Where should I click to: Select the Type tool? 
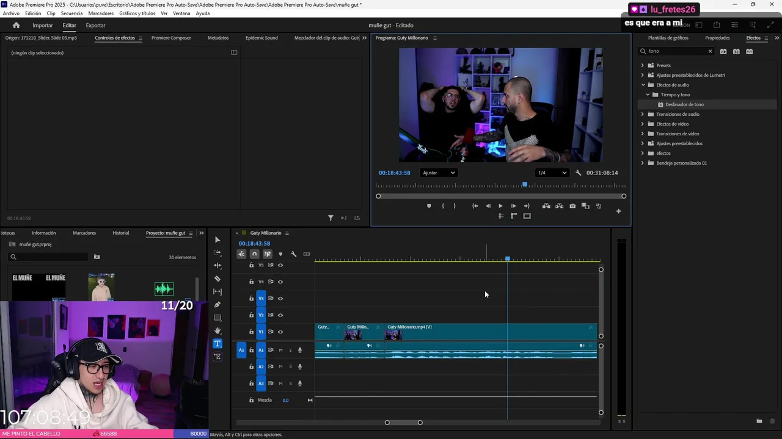coord(217,343)
